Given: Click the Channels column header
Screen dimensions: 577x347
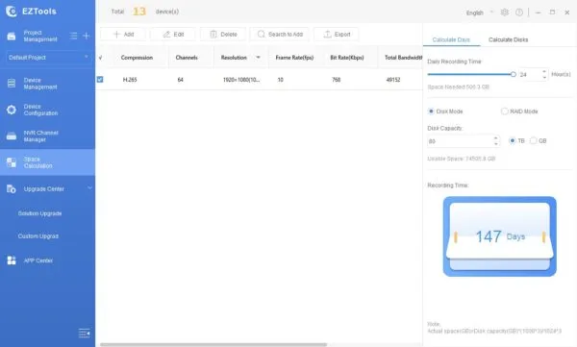Looking at the screenshot, I should click(x=187, y=58).
